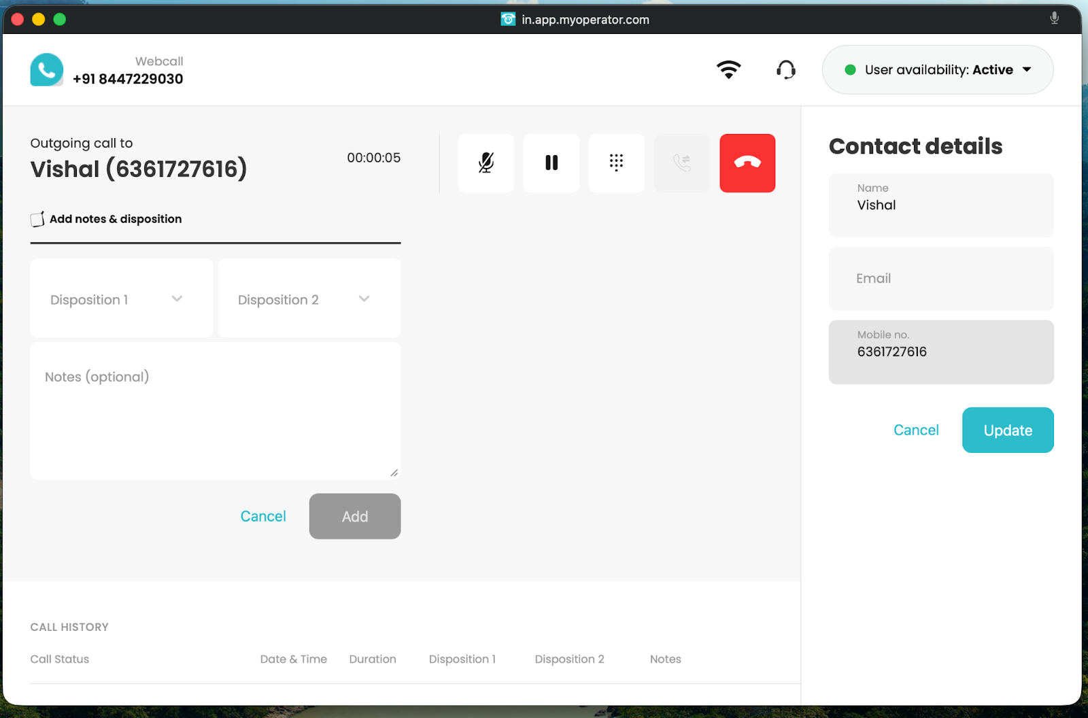Click the microphone icon in title bar

[1054, 18]
